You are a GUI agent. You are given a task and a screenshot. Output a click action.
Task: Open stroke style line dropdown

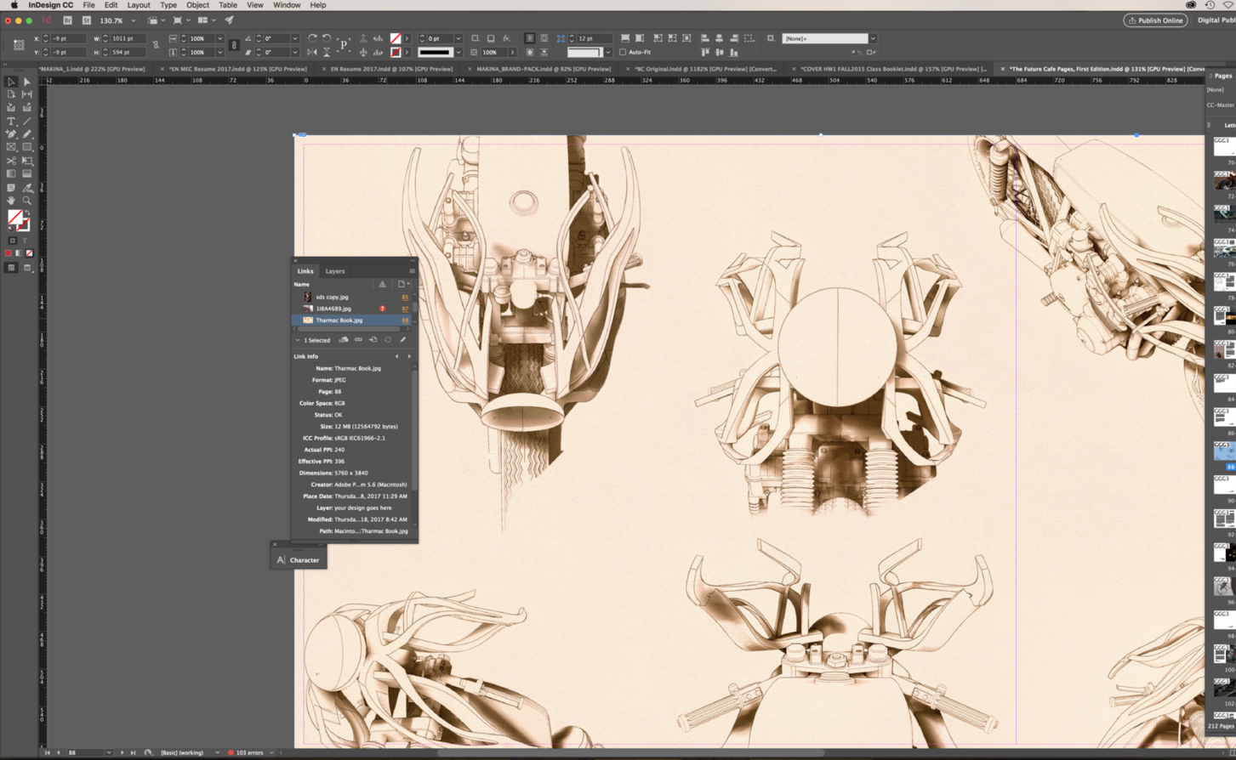459,52
